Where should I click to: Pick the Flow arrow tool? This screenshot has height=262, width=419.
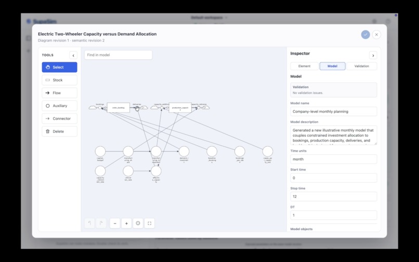59,93
